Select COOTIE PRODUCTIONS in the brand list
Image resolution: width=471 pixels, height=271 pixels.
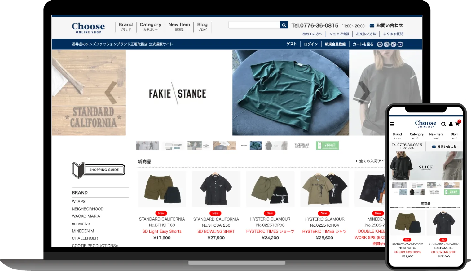pos(95,246)
